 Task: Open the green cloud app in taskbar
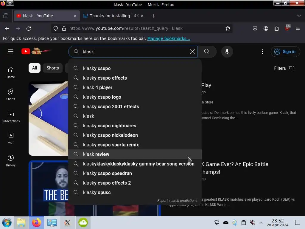[83, 222]
